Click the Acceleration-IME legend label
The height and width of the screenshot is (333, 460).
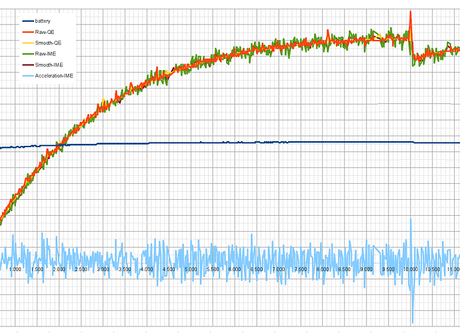pyautogui.click(x=54, y=76)
